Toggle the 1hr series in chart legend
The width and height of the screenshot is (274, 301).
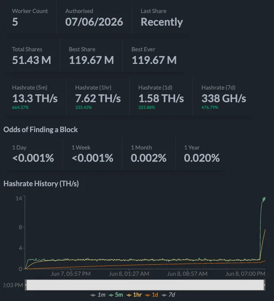(x=134, y=295)
